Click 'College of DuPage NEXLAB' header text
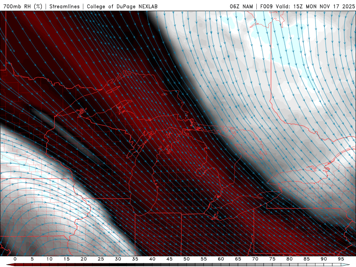This screenshot has height=267, width=356. 122,6
